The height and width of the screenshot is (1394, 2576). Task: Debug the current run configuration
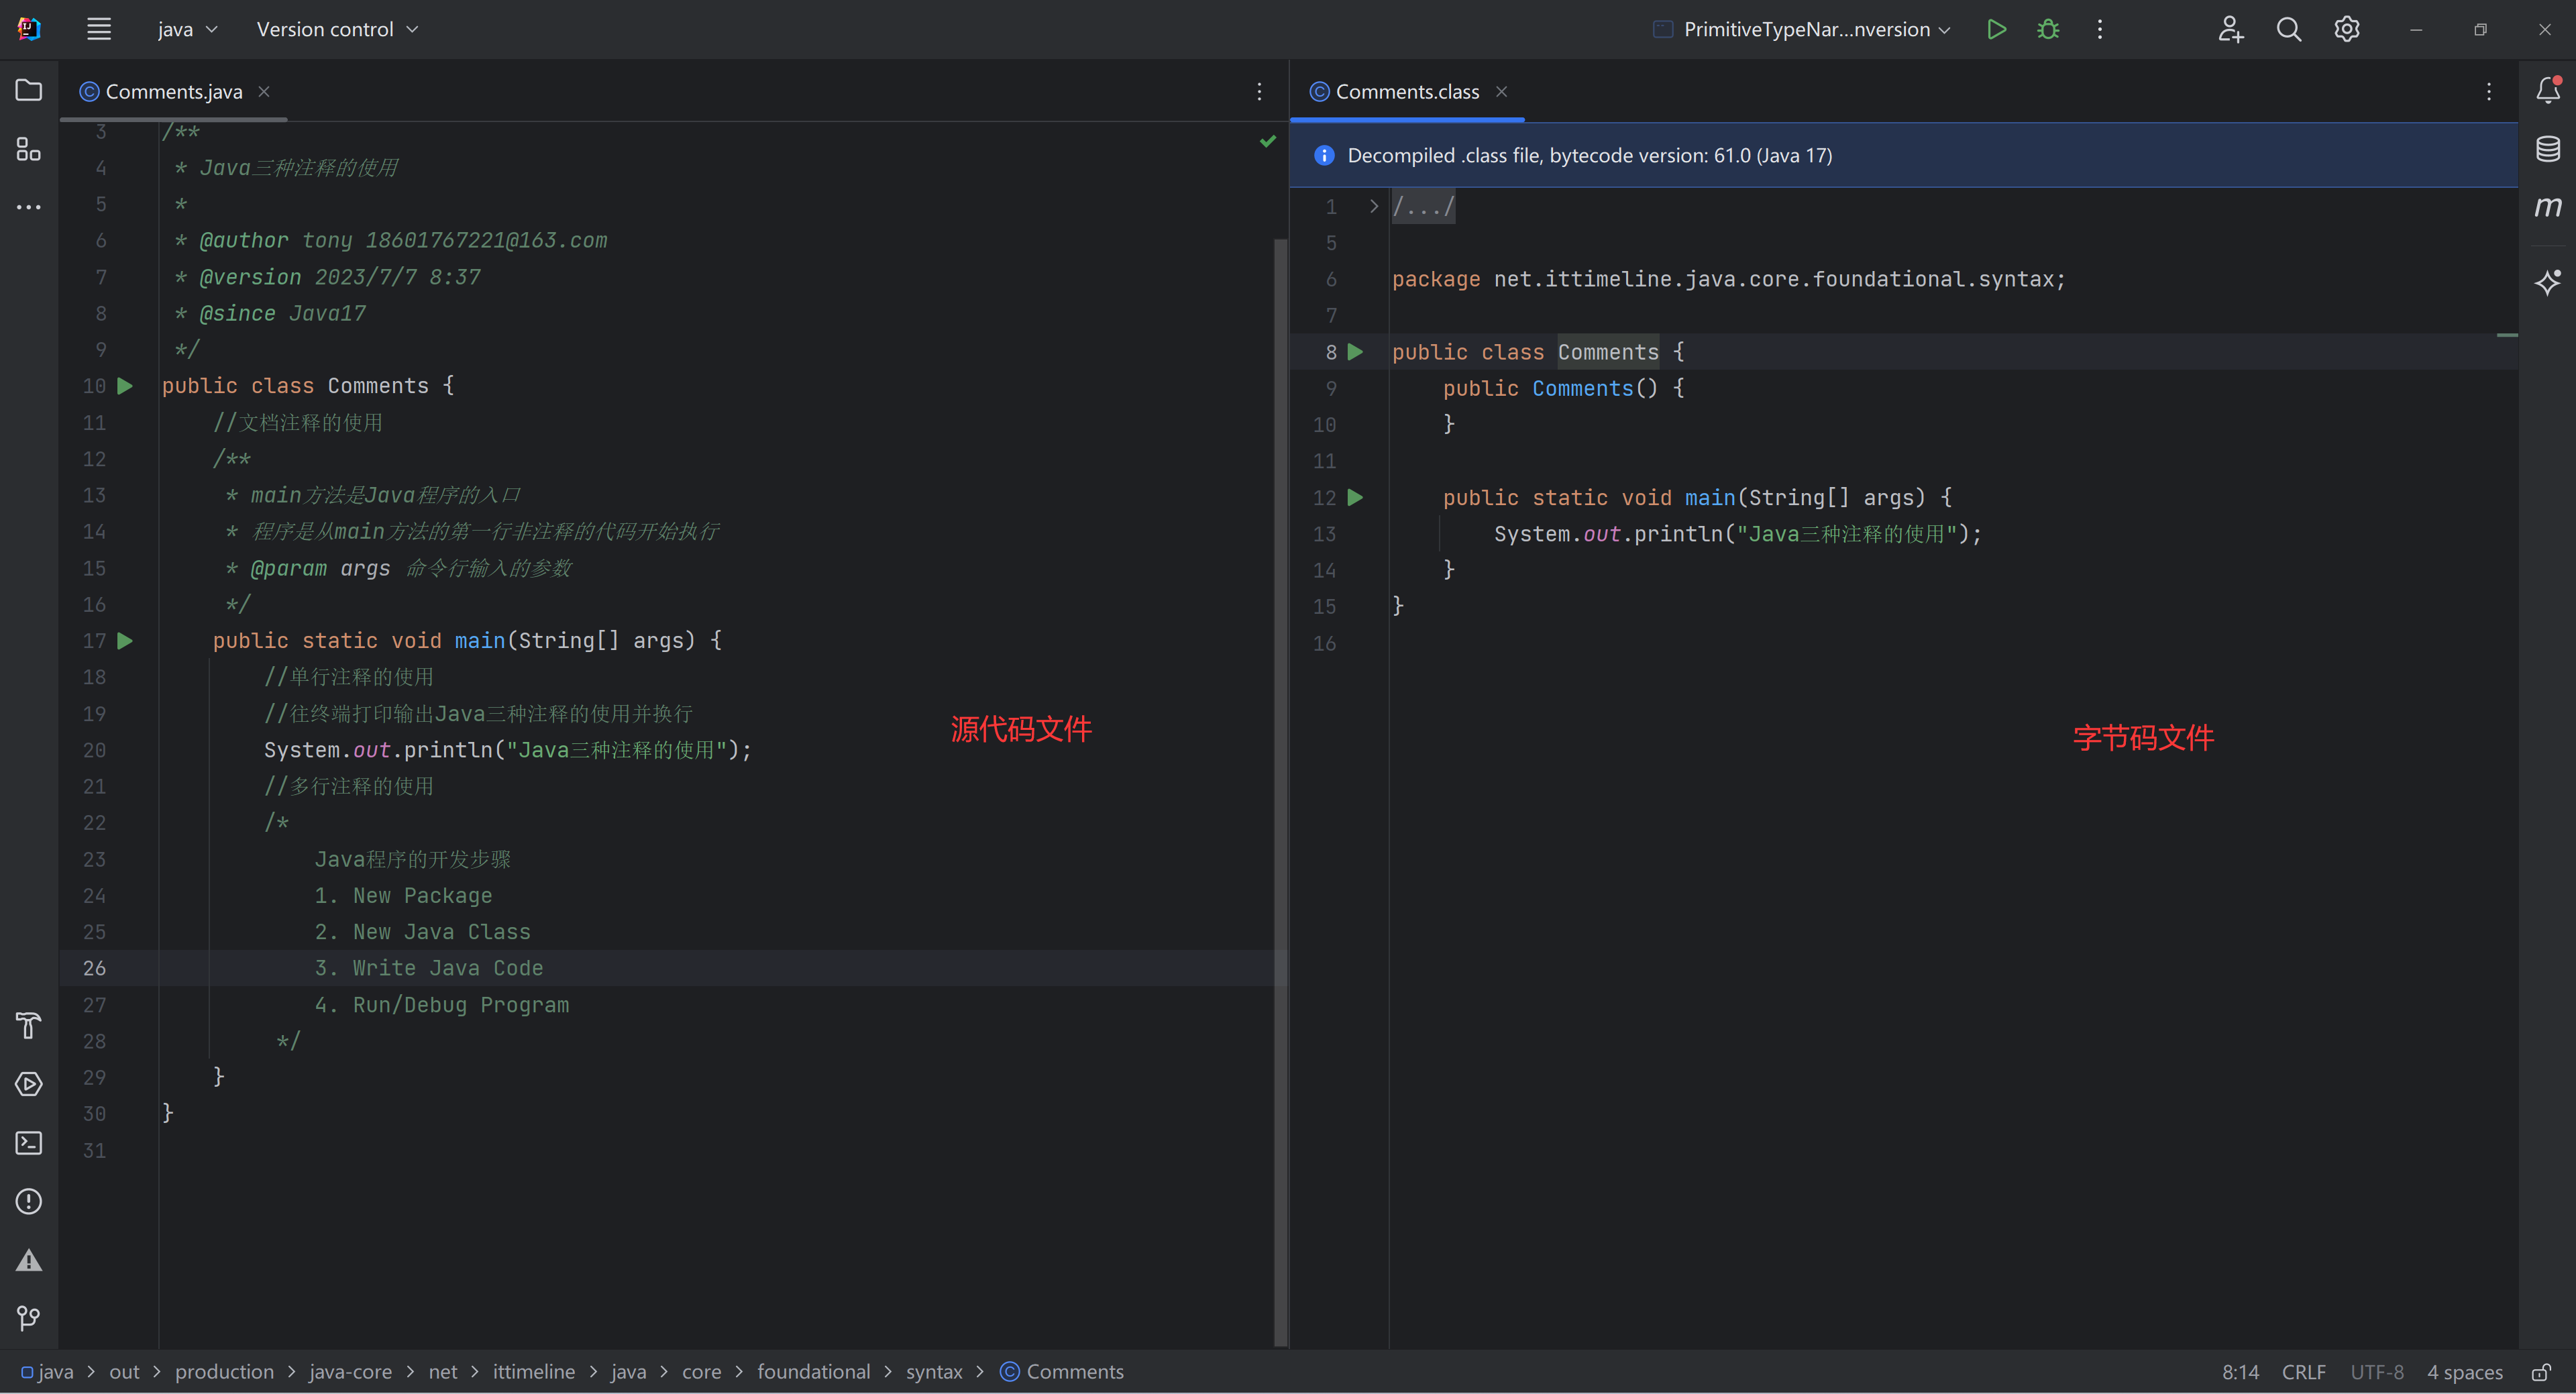(2048, 29)
